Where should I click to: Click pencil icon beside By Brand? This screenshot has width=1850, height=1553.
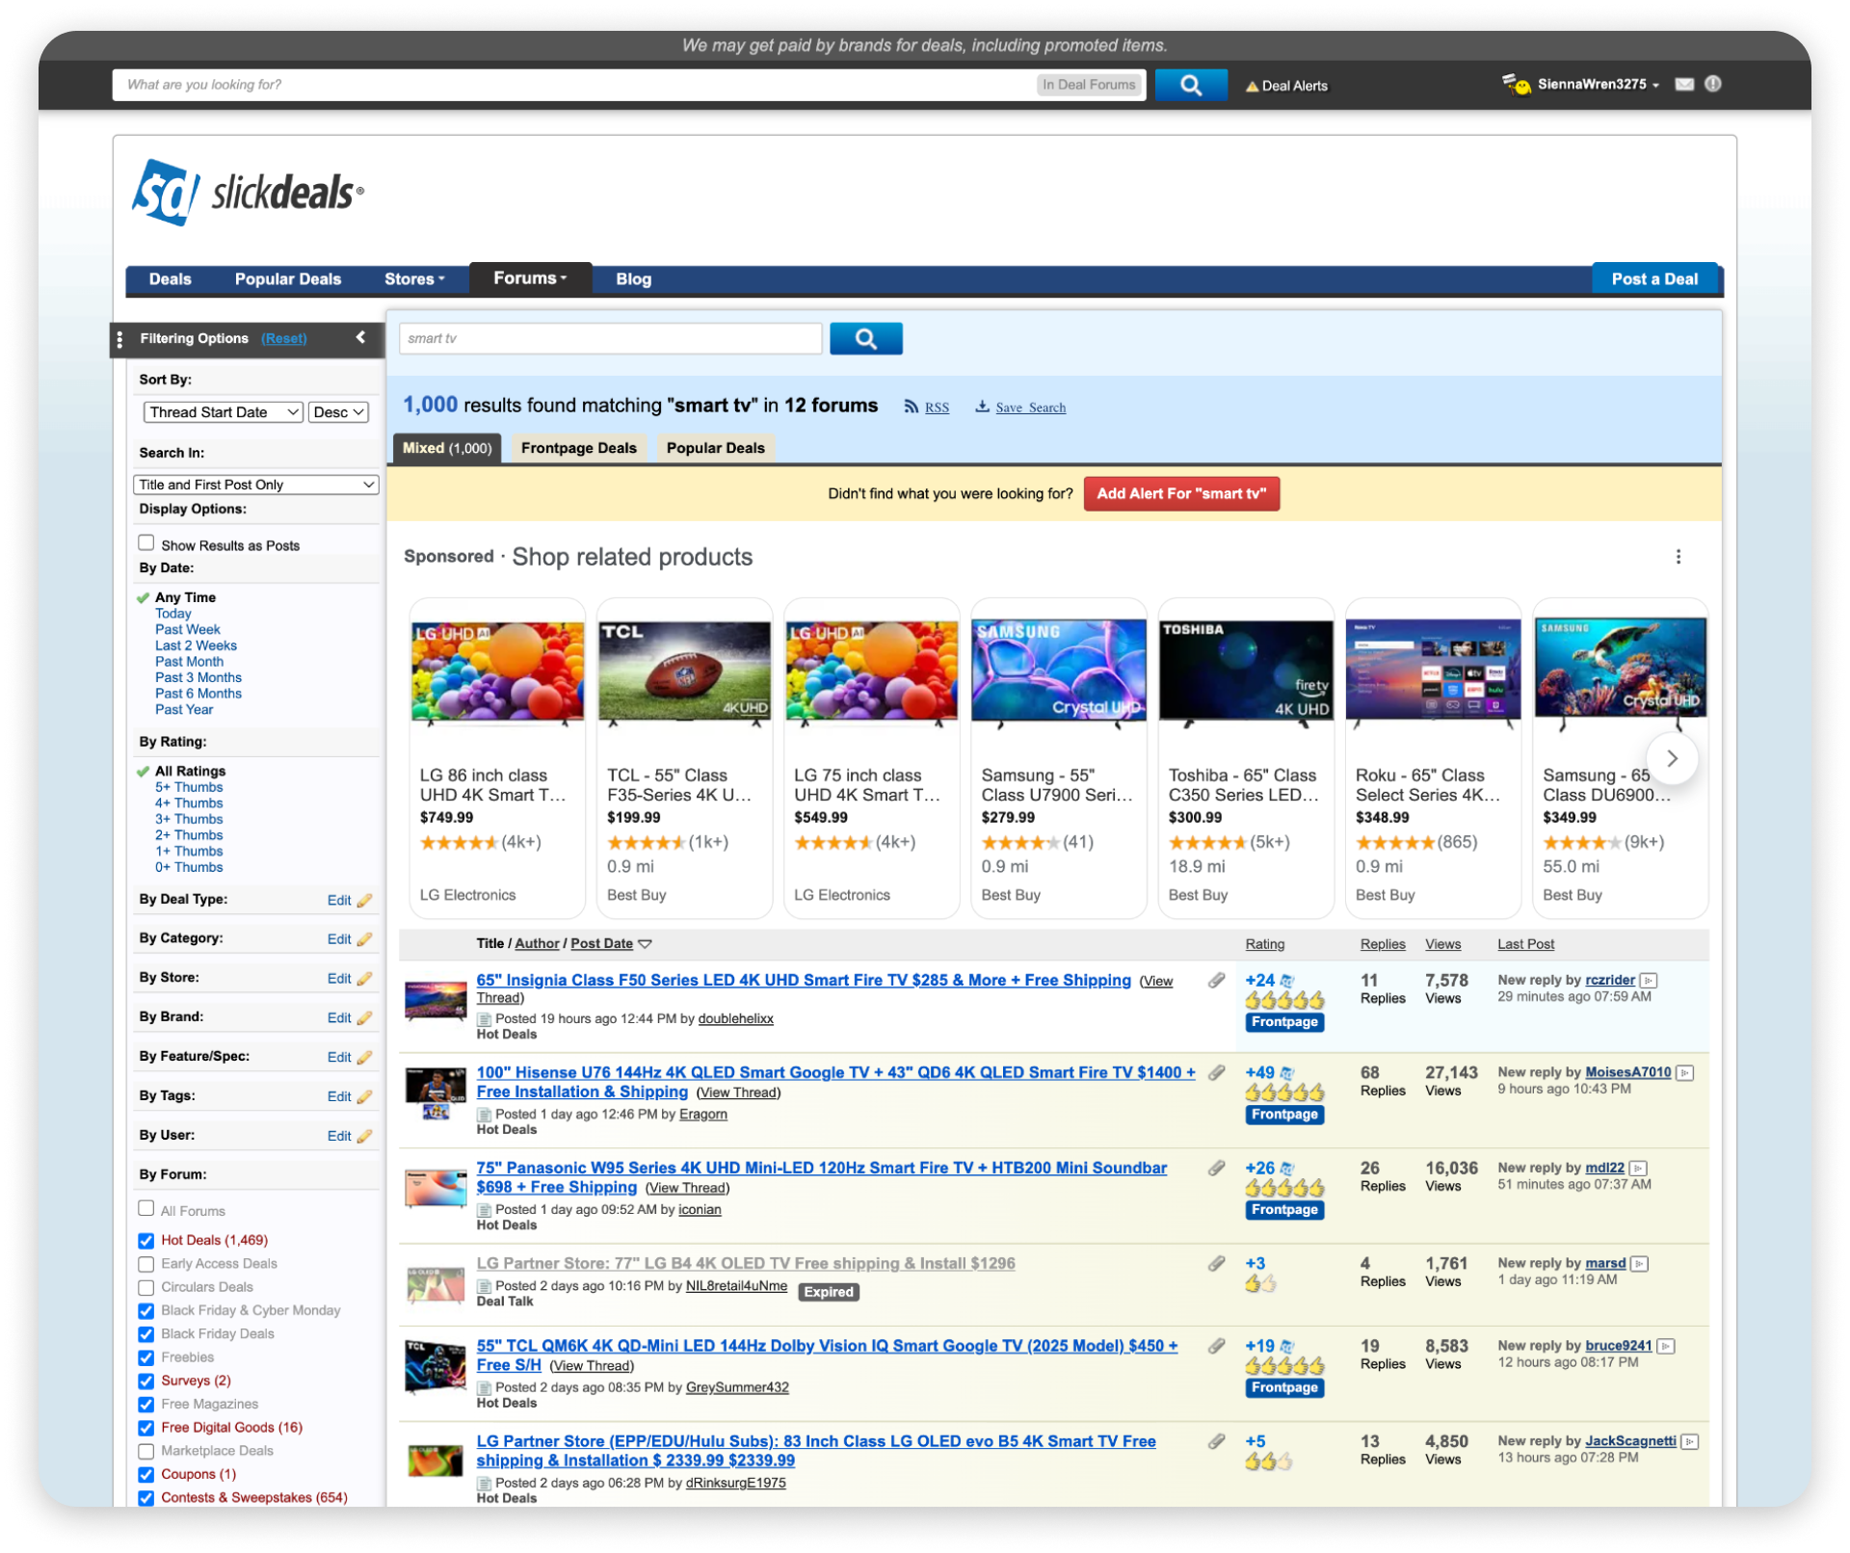364,1018
